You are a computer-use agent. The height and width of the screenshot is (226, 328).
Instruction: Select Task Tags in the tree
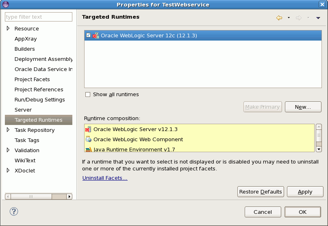tap(27, 140)
